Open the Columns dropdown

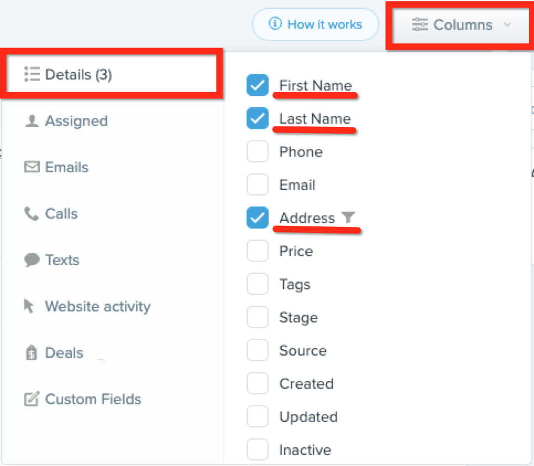(x=462, y=25)
